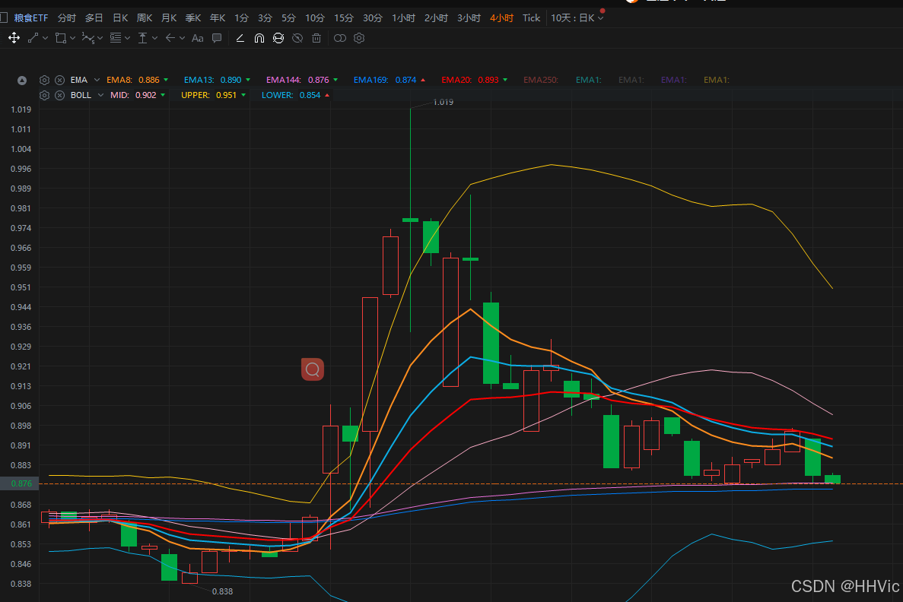Enable the magnet snap tool
Viewport: 903px width, 602px height.
pos(259,38)
